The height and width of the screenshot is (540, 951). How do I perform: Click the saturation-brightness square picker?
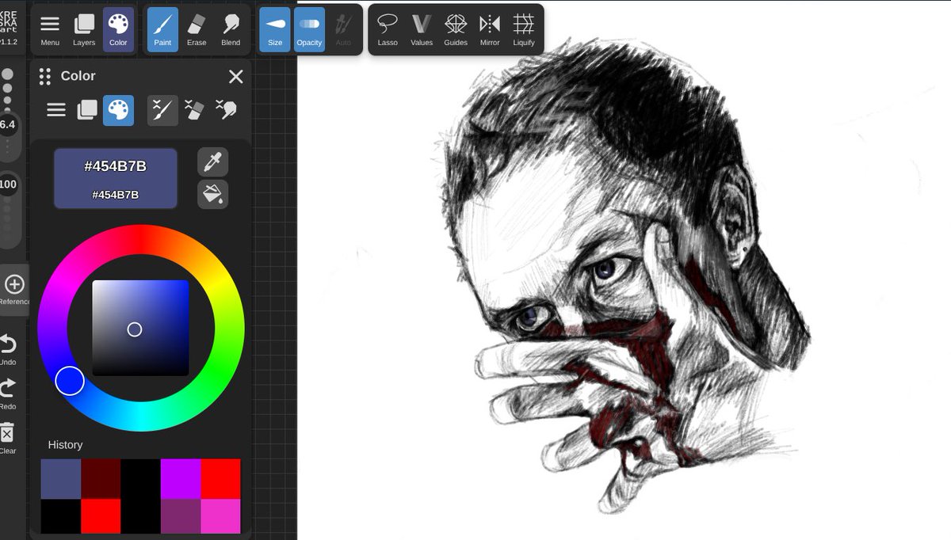(141, 328)
